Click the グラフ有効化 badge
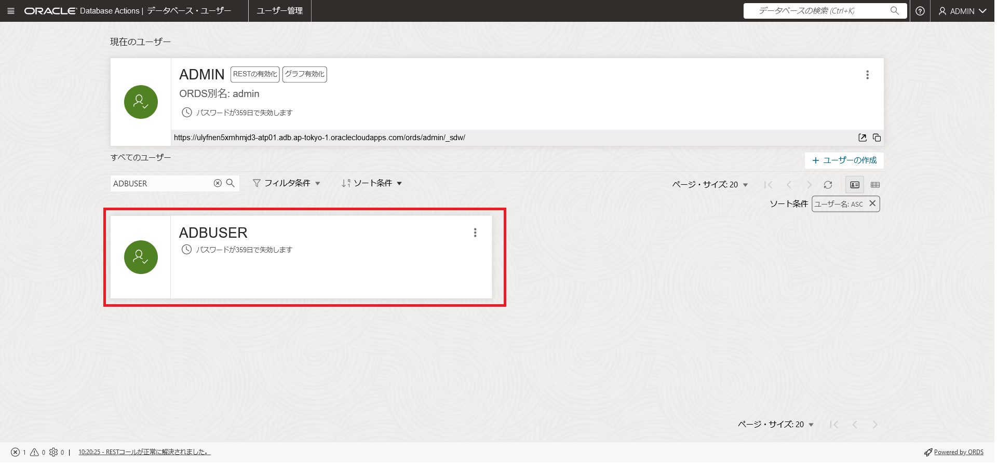997x463 pixels. click(305, 74)
